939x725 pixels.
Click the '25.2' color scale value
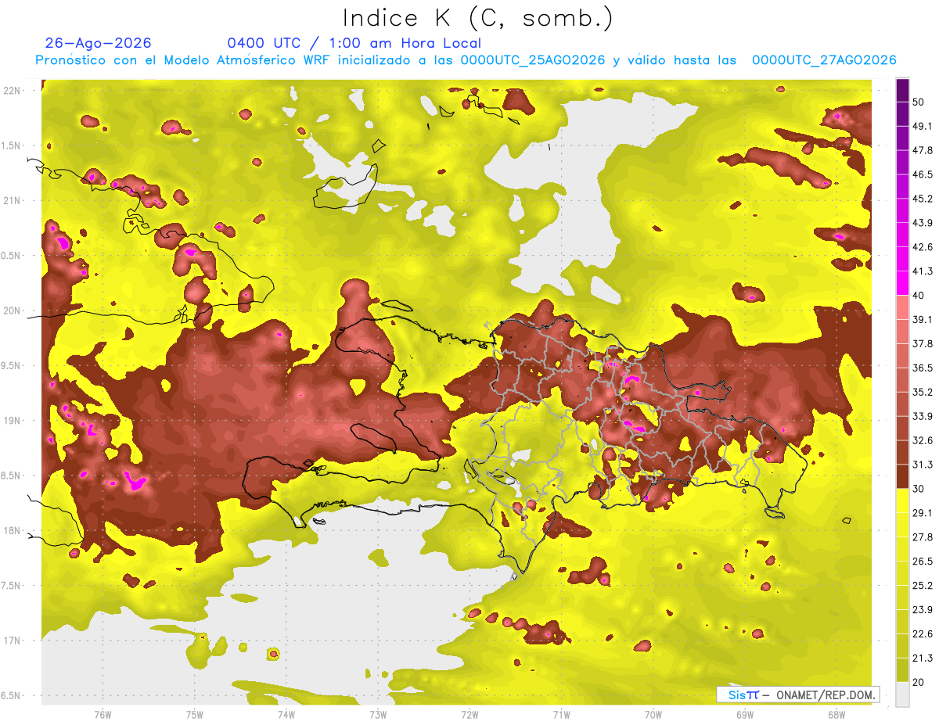coord(922,585)
